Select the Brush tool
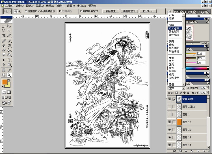This screenshot has width=212, height=154. coord(9,41)
